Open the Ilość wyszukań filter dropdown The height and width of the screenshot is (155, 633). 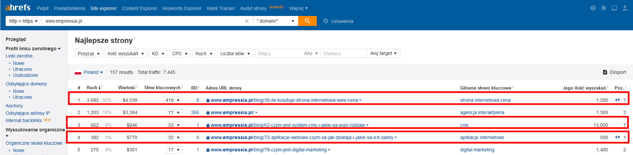pyautogui.click(x=126, y=54)
